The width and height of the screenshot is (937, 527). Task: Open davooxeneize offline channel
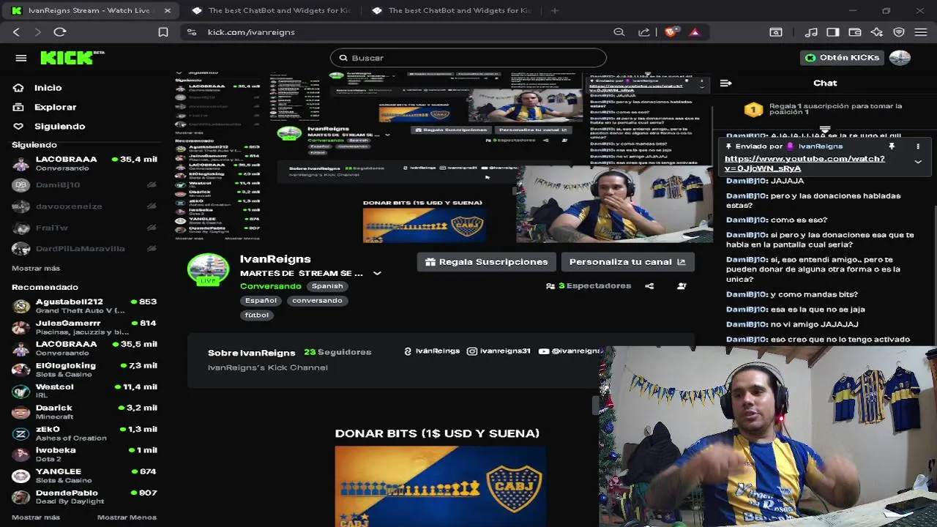(84, 206)
